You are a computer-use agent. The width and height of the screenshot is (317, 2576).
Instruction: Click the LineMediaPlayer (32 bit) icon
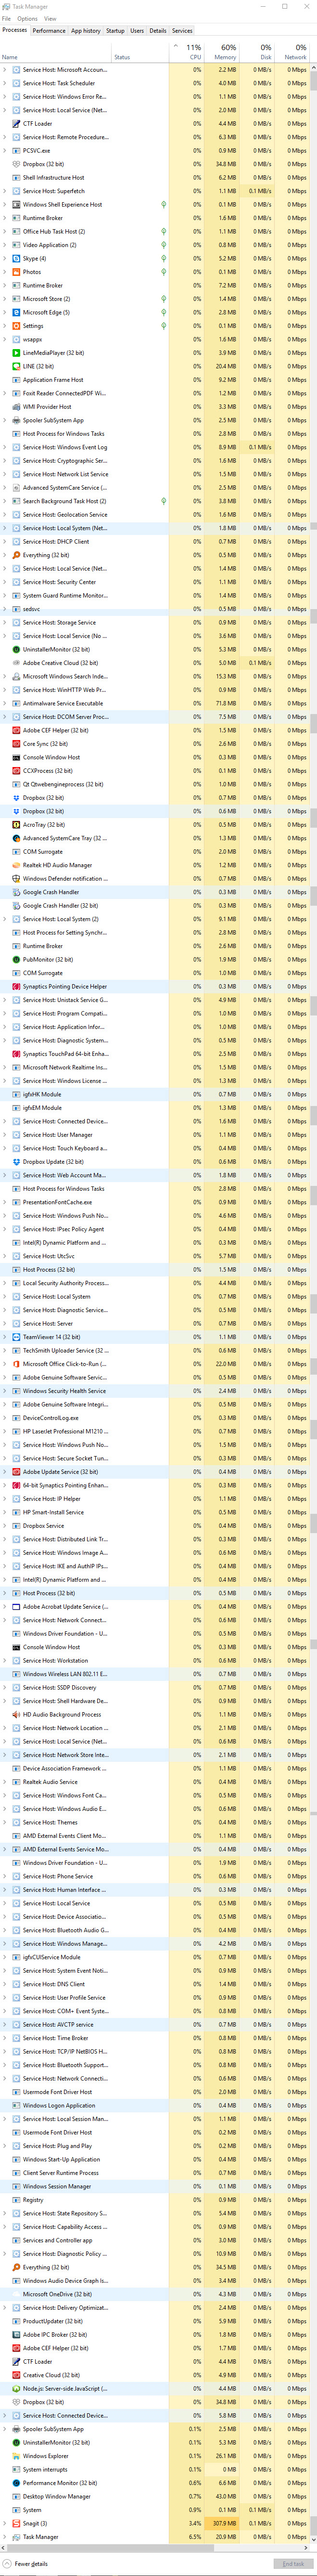point(16,353)
